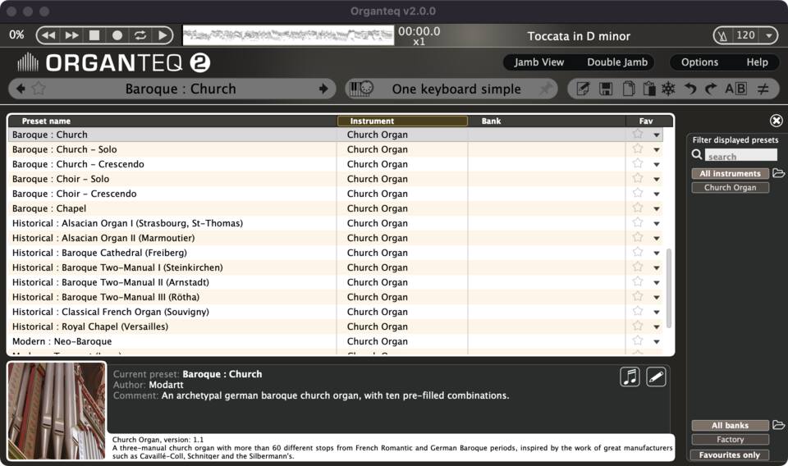
Task: Click the preset list vertical scrollbar
Action: click(668, 288)
